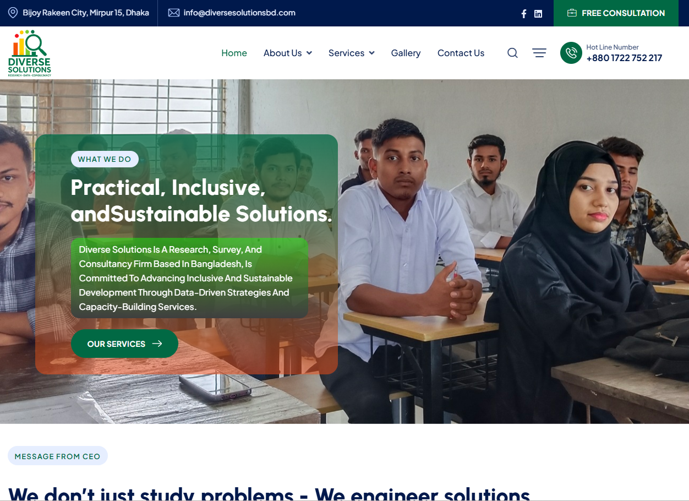
Task: Click the search magnifier icon
Action: pos(512,53)
